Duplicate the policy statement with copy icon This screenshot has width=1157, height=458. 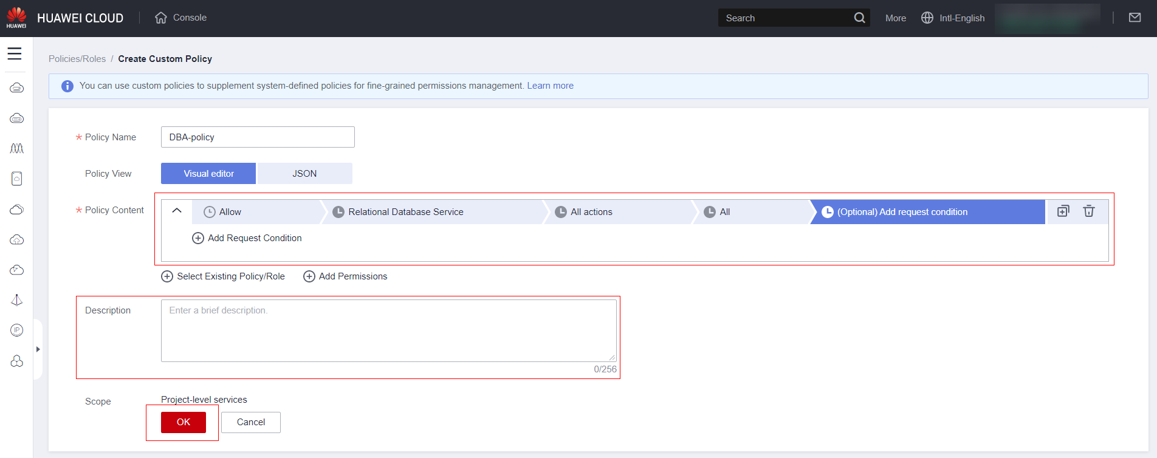click(1063, 211)
